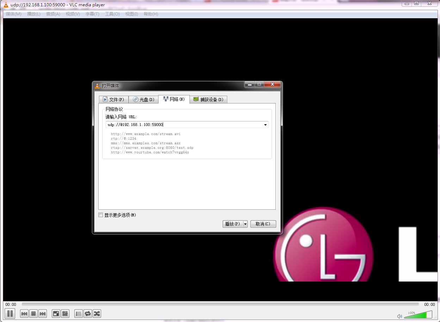Click the example rtsp server.example.org text

152,148
